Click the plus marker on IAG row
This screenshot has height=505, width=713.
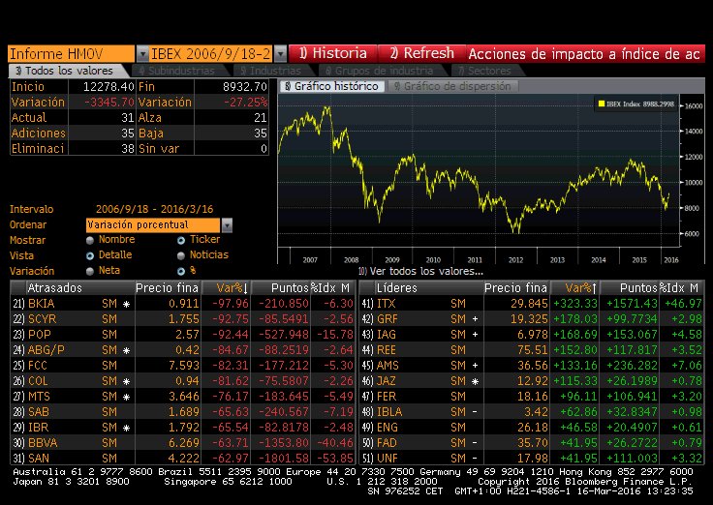click(x=476, y=335)
